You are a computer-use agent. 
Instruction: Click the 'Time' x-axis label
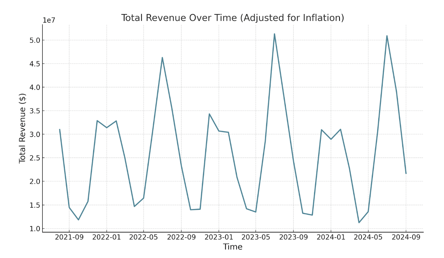[232, 247]
